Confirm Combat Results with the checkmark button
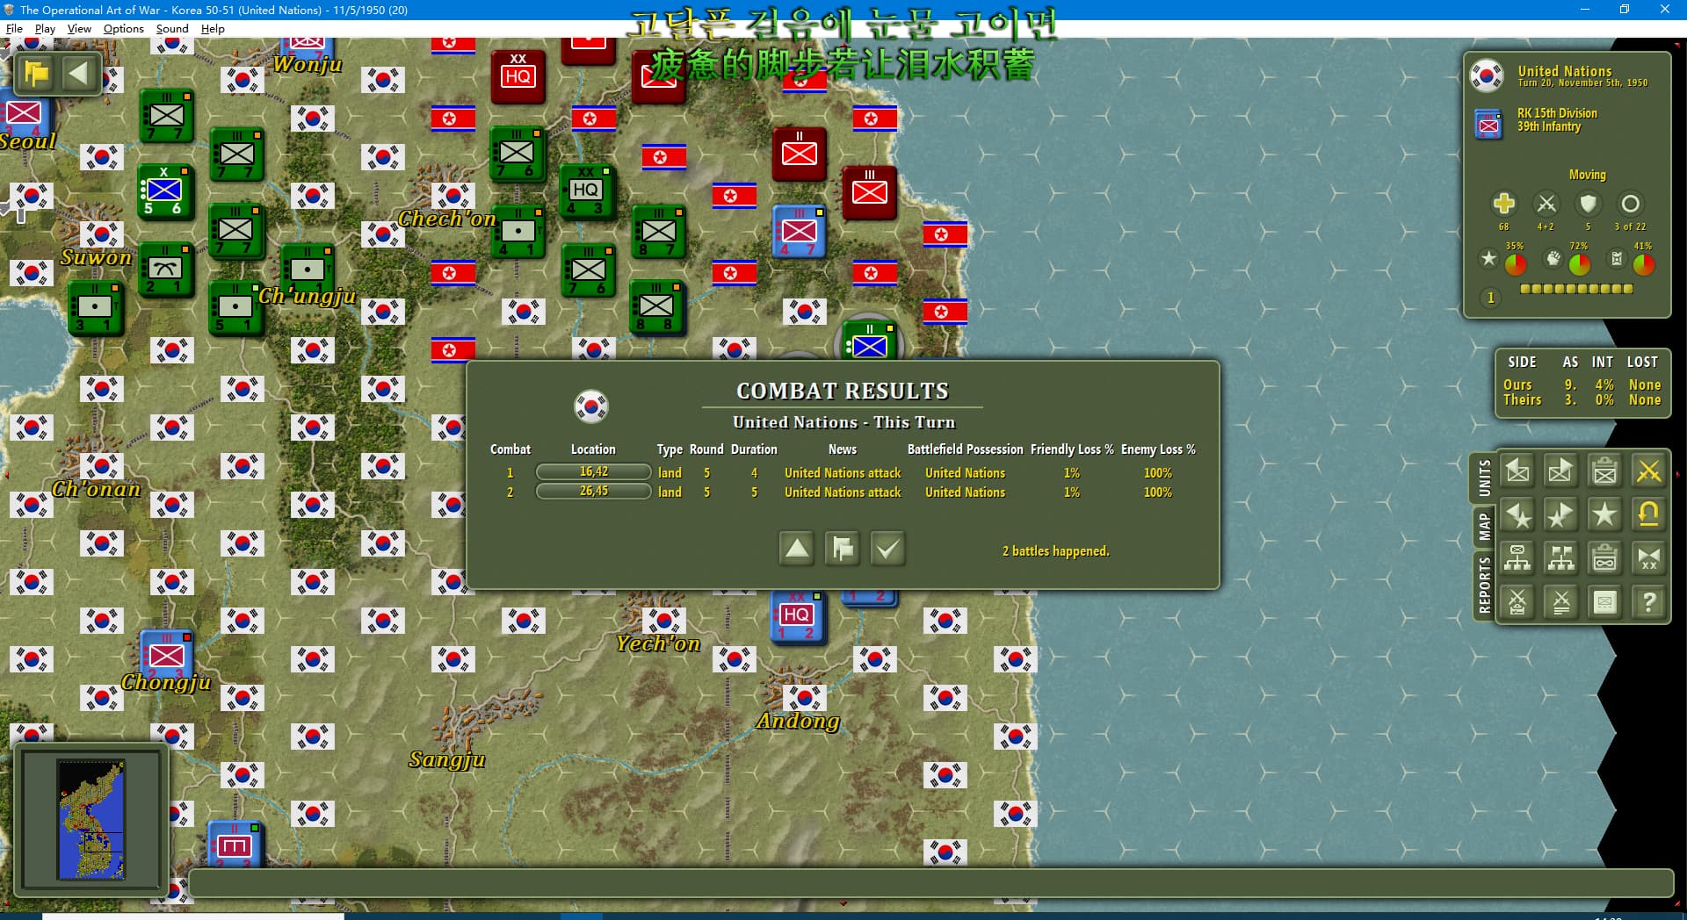Image resolution: width=1687 pixels, height=920 pixels. coord(887,549)
